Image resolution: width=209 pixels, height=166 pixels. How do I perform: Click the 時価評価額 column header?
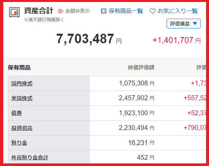pyautogui.click(x=141, y=67)
